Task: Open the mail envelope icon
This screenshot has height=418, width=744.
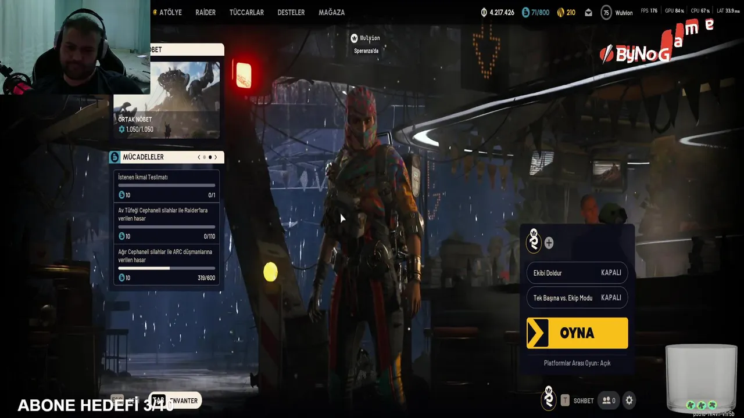Action: pos(589,13)
